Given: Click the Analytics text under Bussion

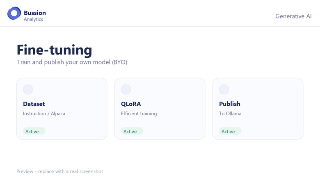Looking at the screenshot, I should click(x=34, y=19).
